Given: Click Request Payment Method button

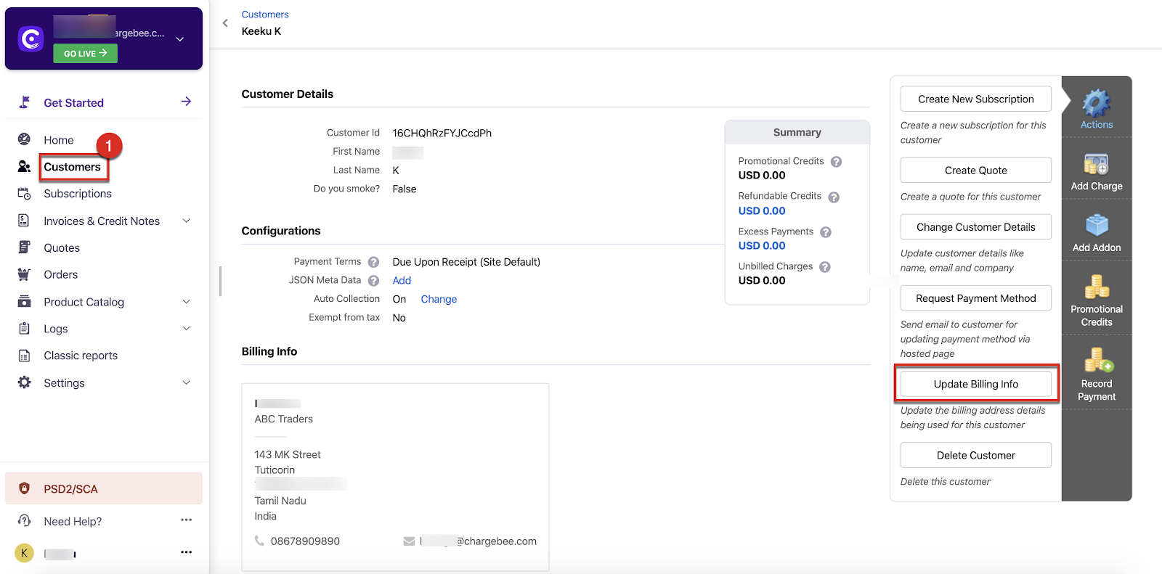Looking at the screenshot, I should click(975, 298).
